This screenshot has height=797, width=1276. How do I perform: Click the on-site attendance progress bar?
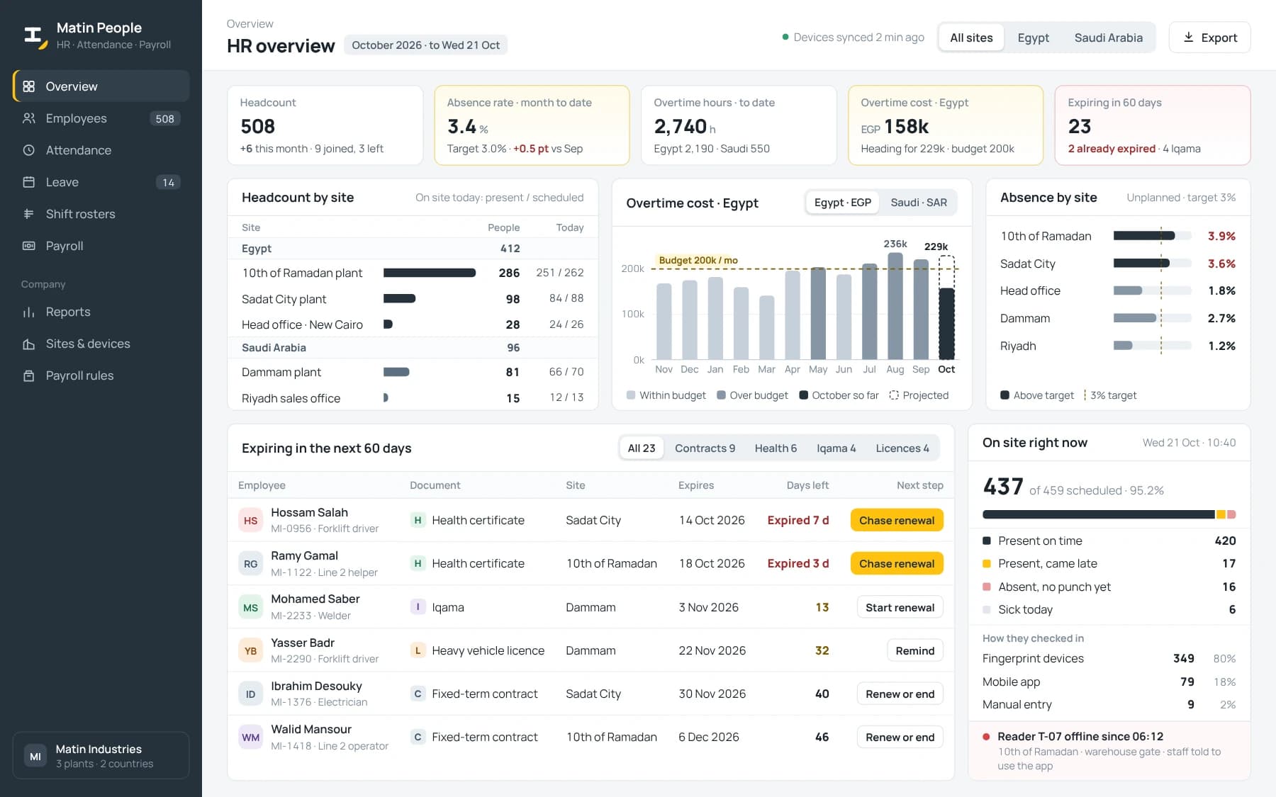tap(1109, 514)
